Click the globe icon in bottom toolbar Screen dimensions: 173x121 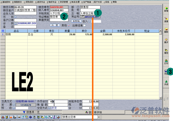31,117
